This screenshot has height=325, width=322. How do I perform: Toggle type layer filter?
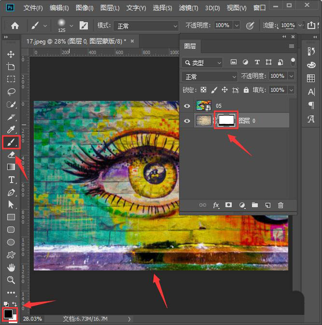tap(257, 62)
